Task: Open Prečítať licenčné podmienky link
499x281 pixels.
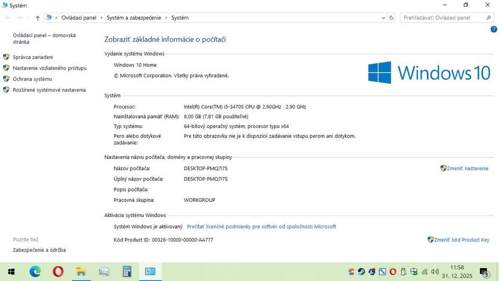Action: click(261, 226)
